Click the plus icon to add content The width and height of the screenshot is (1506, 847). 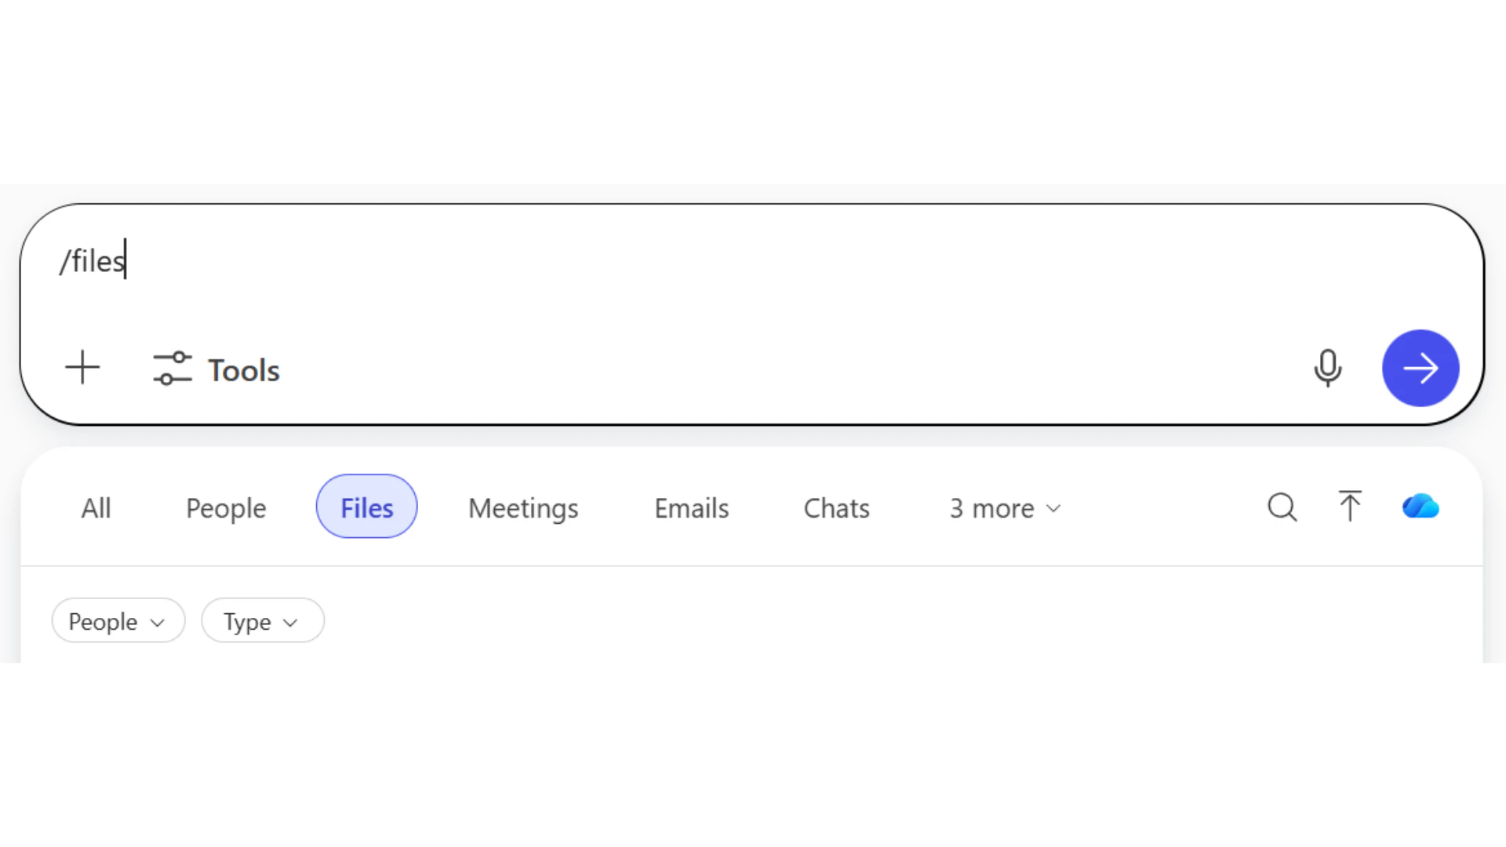pyautogui.click(x=82, y=368)
